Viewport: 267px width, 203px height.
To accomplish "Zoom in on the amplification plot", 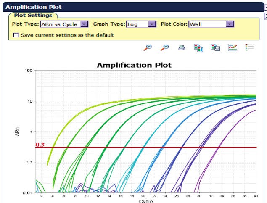I will tap(148, 47).
